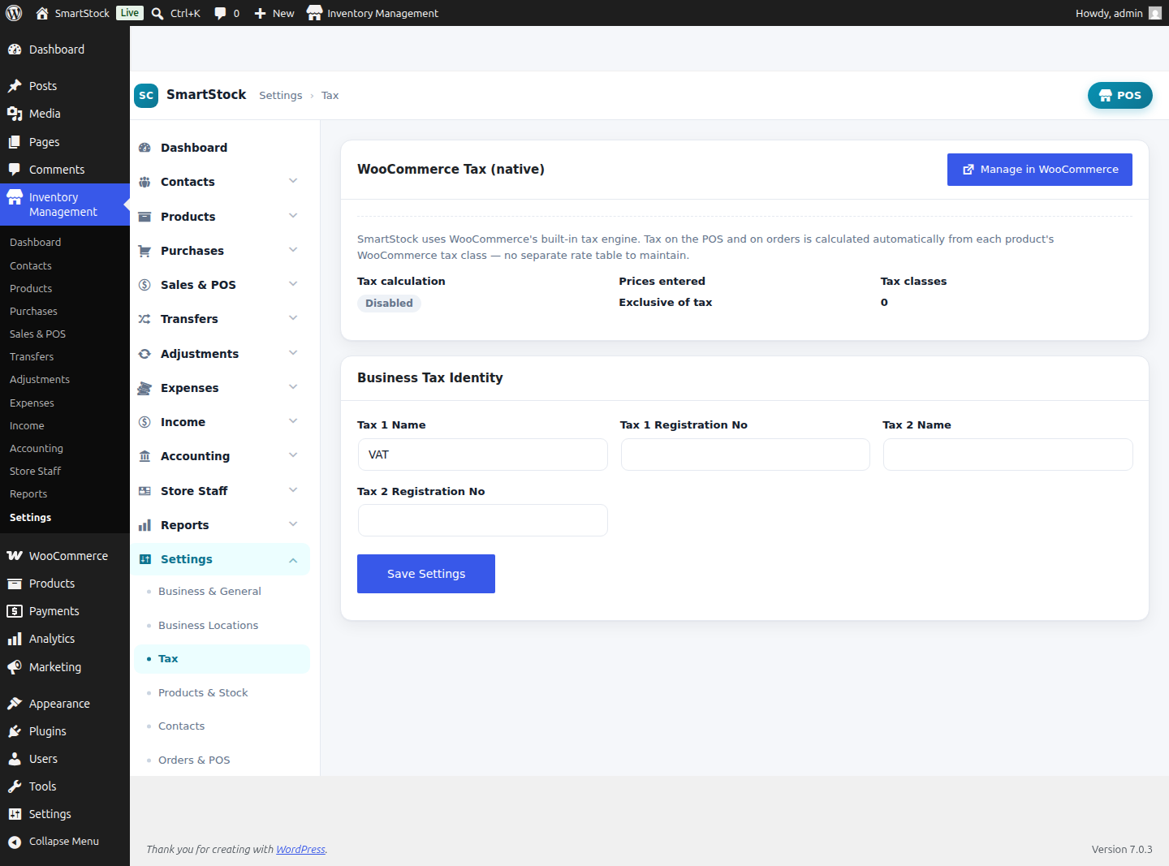
Task: Expand the Income submenu chevron
Action: point(293,421)
